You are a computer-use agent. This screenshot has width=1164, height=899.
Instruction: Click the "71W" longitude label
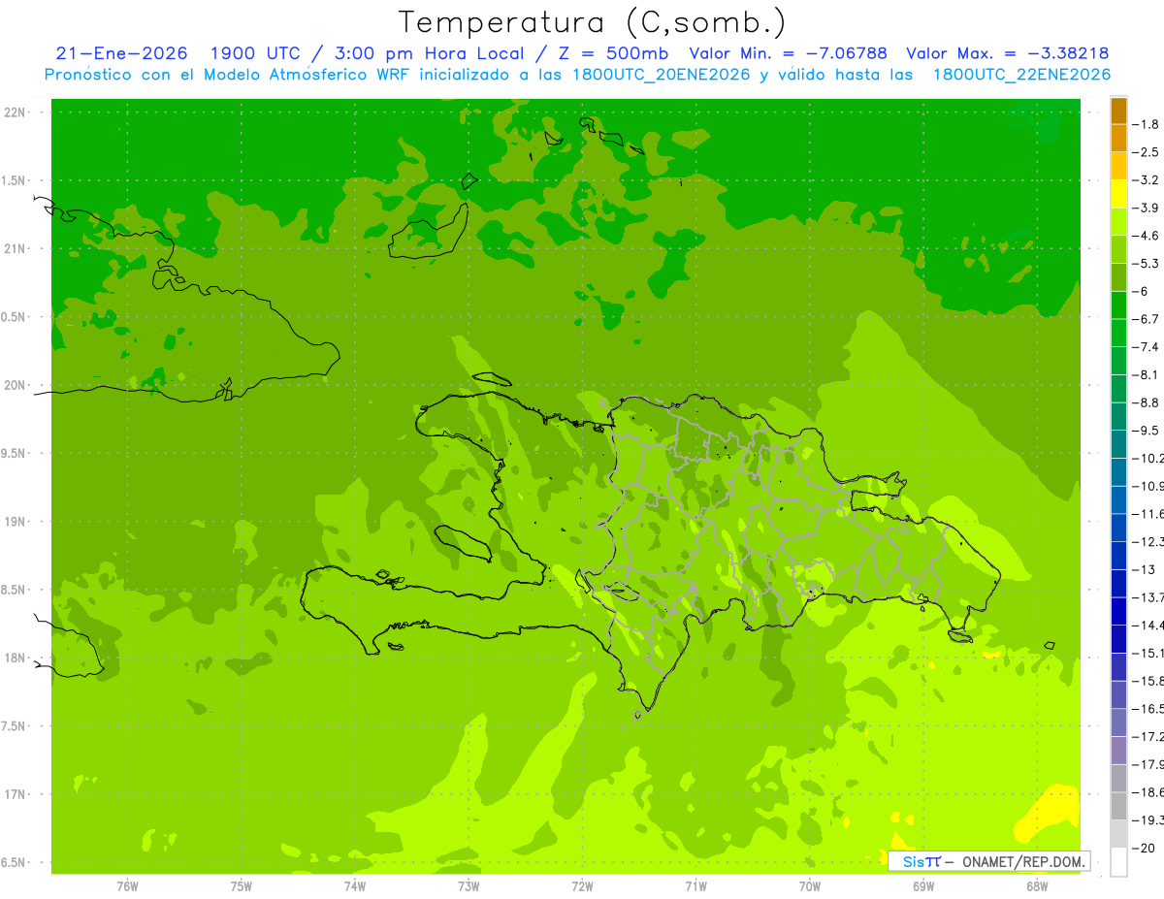tap(696, 886)
